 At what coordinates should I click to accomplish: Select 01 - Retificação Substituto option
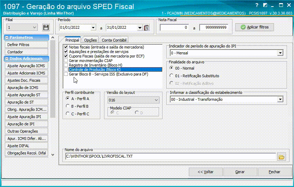tap(171, 75)
